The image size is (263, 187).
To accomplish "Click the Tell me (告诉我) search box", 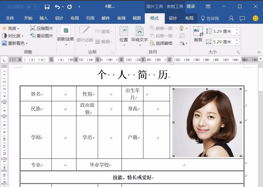I will pyautogui.click(x=210, y=18).
